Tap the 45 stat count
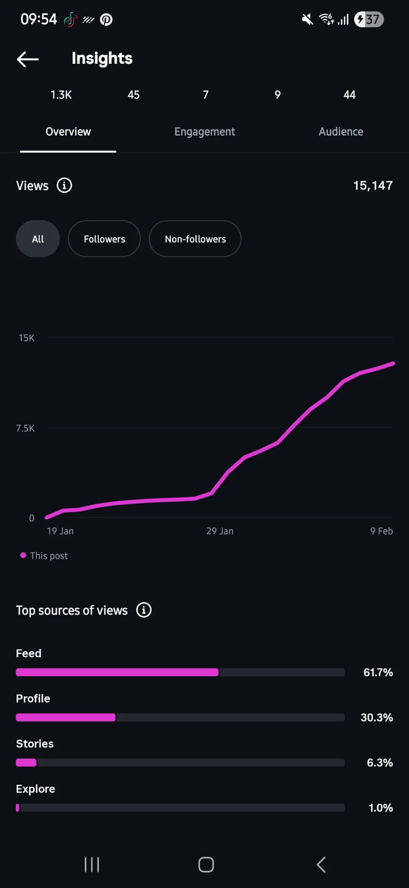Viewport: 409px width, 888px height. pyautogui.click(x=133, y=95)
